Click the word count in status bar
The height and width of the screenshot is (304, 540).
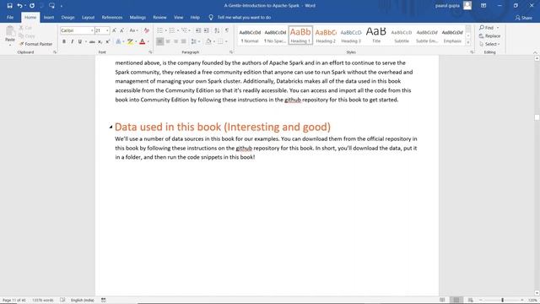(43, 301)
